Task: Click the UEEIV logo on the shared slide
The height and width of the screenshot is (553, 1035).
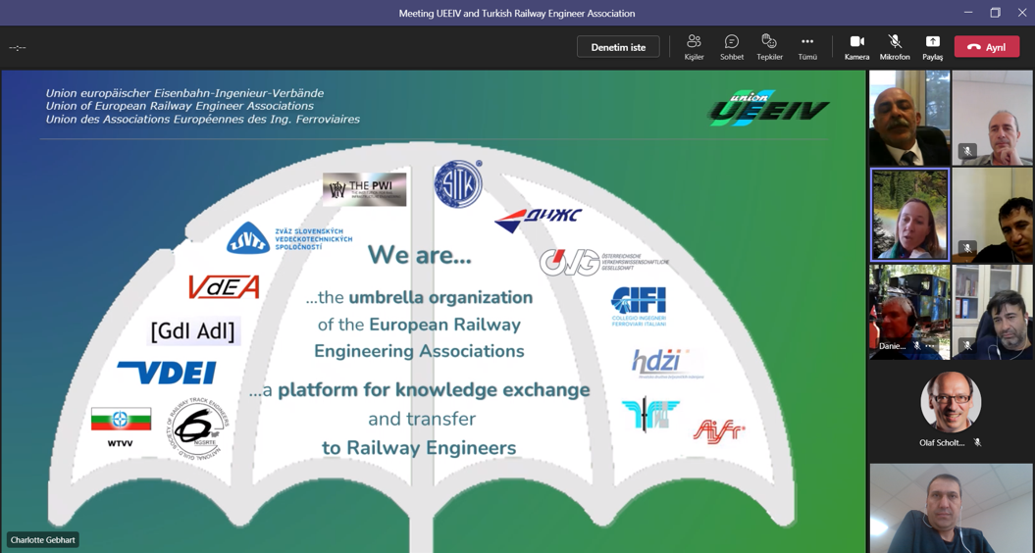Action: pyautogui.click(x=769, y=109)
